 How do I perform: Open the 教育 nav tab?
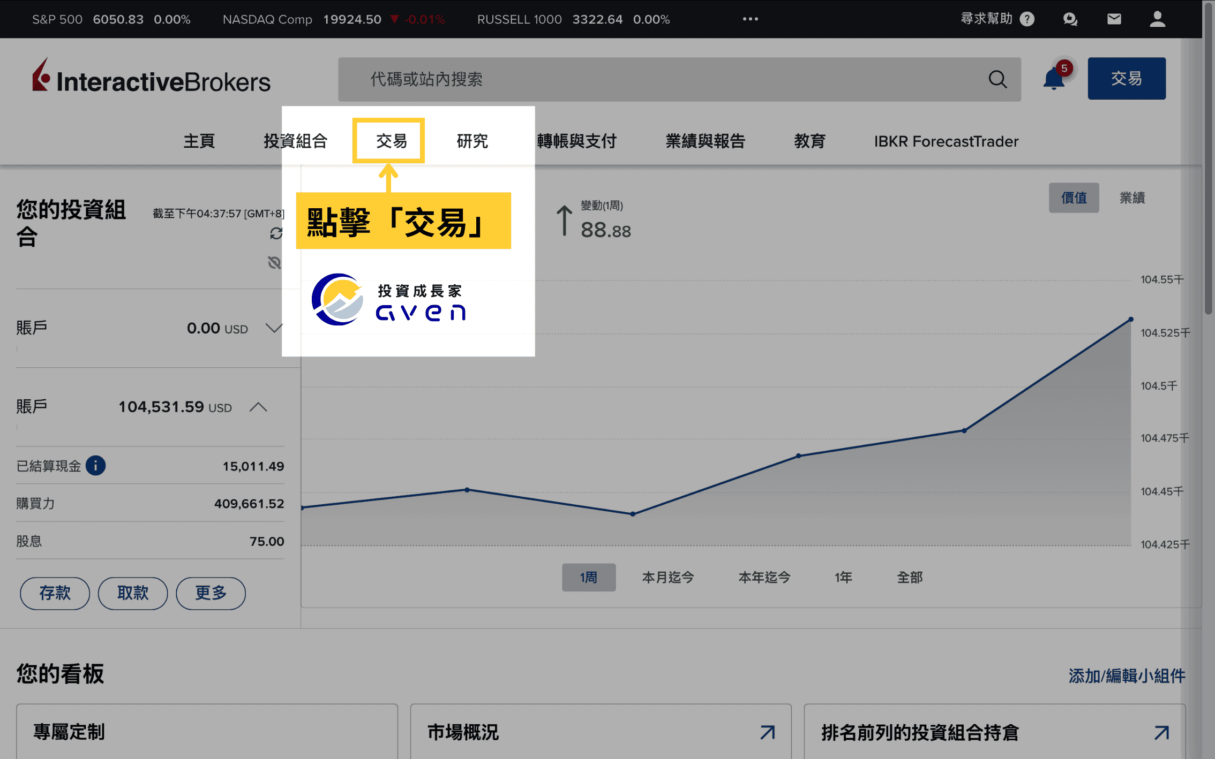coord(809,141)
